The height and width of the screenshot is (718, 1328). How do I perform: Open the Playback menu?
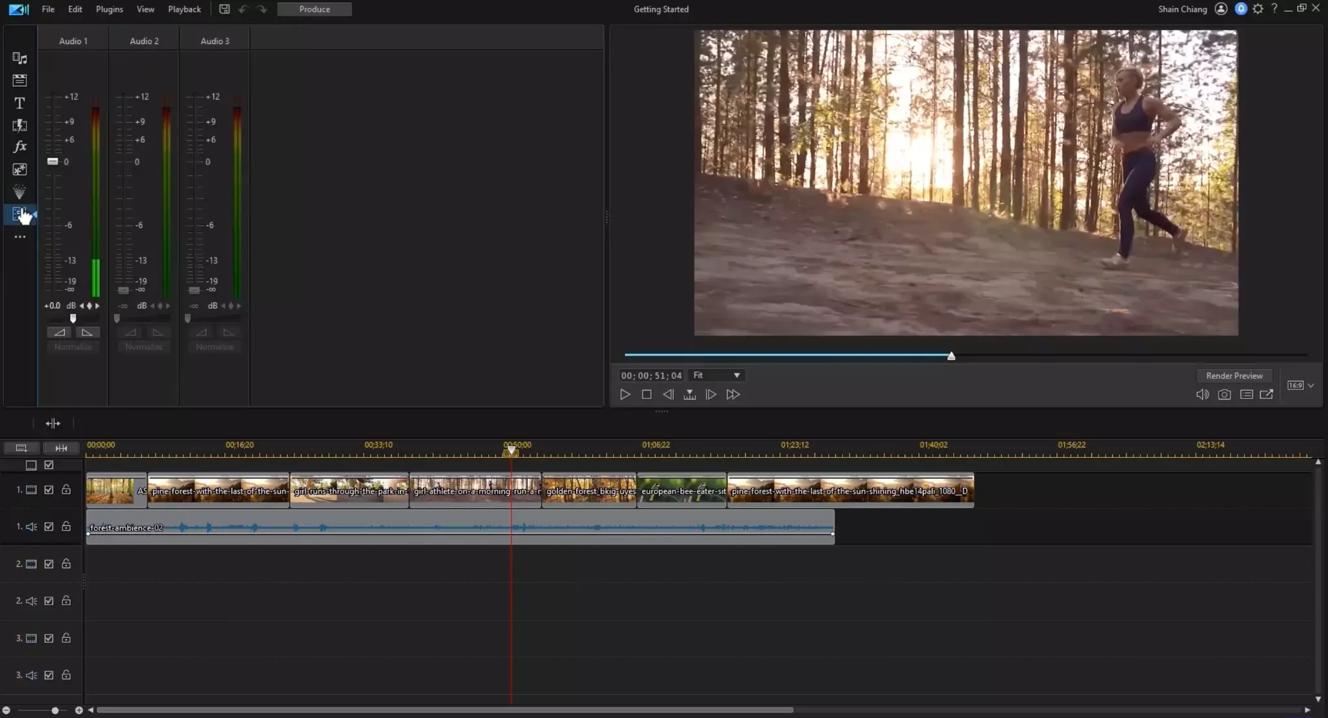click(184, 8)
